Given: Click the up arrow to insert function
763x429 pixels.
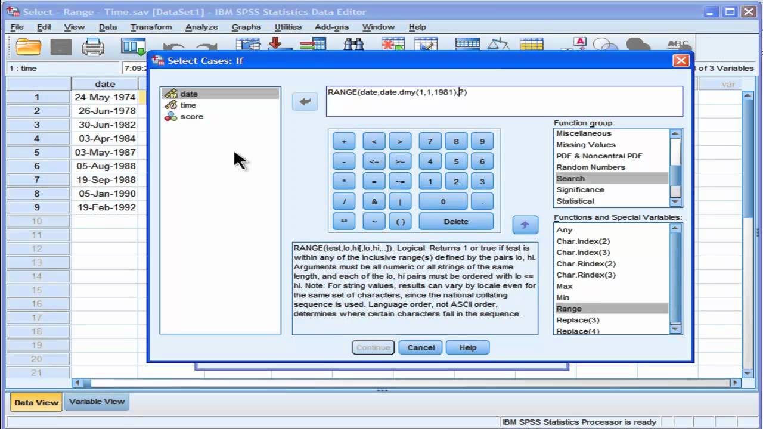Looking at the screenshot, I should point(525,225).
